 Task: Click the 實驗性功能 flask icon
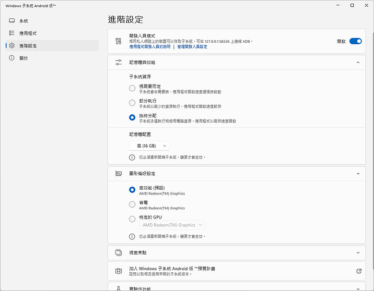118,289
